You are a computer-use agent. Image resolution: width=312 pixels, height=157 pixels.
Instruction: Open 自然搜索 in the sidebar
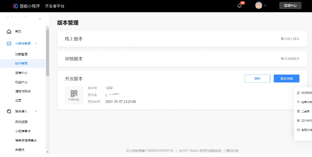(x=21, y=122)
